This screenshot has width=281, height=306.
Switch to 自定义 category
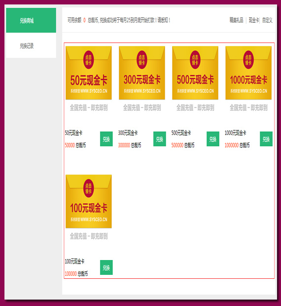point(267,20)
